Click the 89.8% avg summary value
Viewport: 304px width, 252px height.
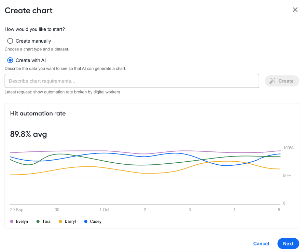28,134
